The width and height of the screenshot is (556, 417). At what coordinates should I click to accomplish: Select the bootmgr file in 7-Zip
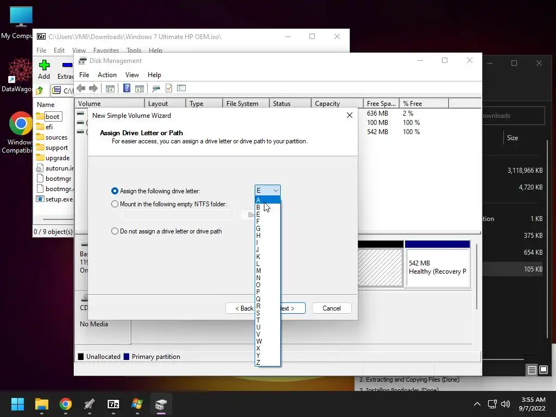[54, 179]
